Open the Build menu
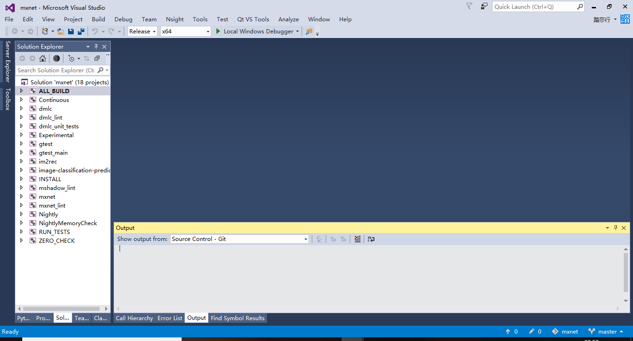The width and height of the screenshot is (633, 341). (98, 19)
